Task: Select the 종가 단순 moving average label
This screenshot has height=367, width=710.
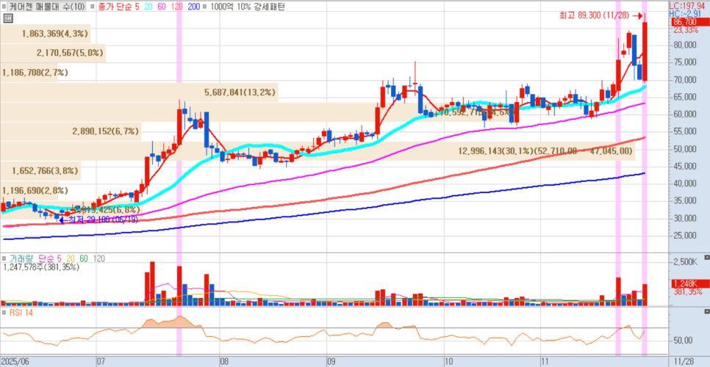Action: point(114,7)
